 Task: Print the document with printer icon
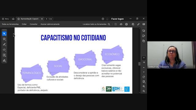click(126, 24)
